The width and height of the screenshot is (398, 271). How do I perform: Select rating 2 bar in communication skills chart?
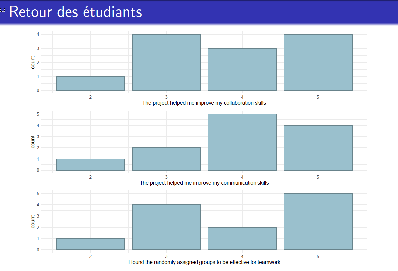coord(90,165)
